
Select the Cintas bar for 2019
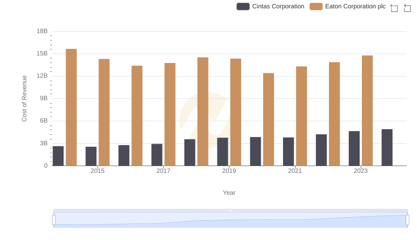(x=223, y=151)
